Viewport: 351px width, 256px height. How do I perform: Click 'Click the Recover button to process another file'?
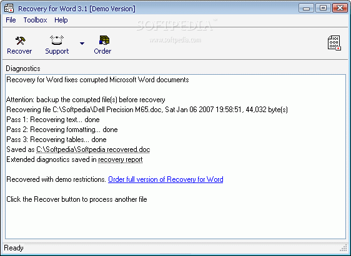coord(77,199)
